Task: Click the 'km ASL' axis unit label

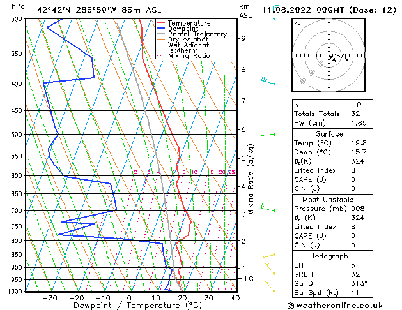Action: click(x=245, y=11)
